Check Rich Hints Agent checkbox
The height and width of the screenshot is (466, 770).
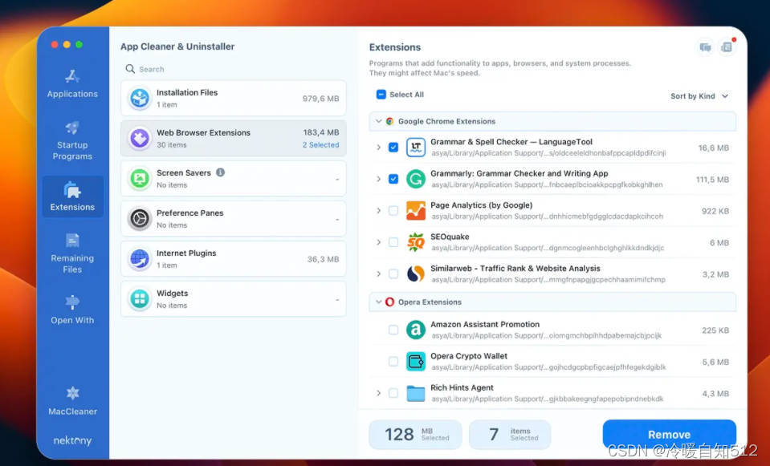point(393,393)
